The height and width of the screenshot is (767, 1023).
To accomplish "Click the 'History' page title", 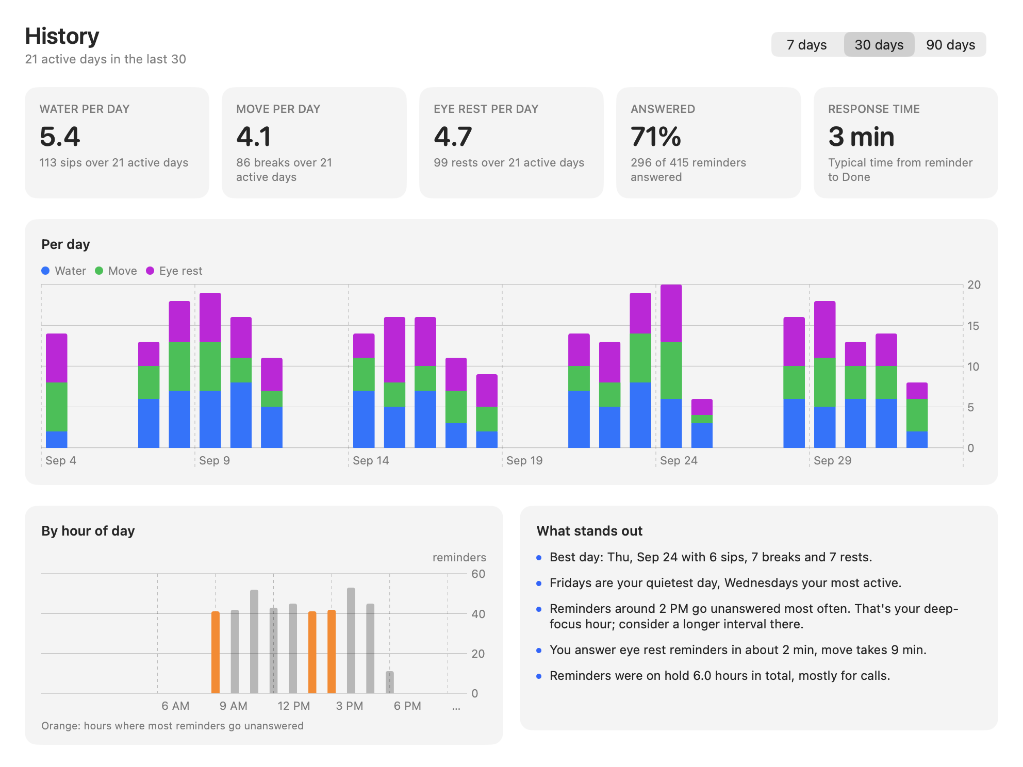I will coord(62,36).
